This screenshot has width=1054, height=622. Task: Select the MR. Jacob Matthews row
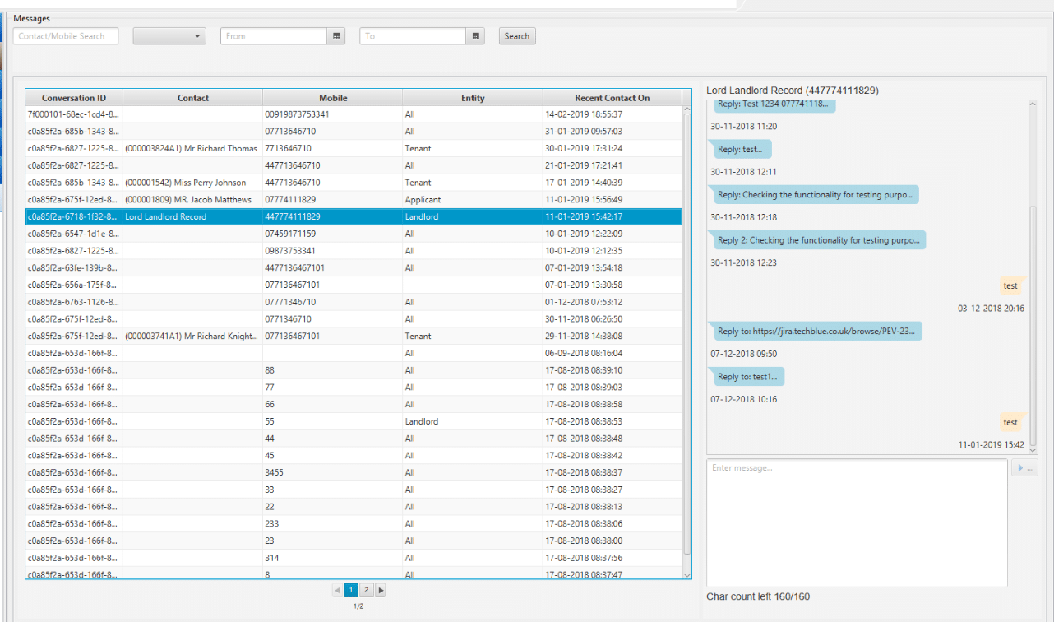pos(354,200)
